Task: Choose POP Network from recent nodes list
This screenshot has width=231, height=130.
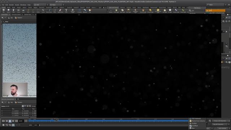Action: point(196,118)
